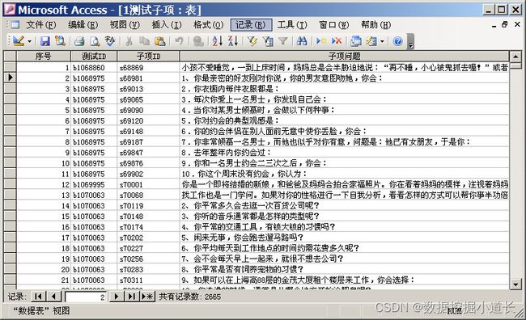Select the 测试ID column header

click(x=94, y=56)
